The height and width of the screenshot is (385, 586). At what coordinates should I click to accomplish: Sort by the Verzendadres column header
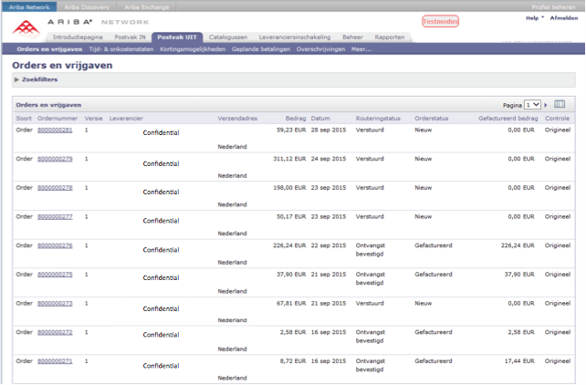(x=237, y=119)
